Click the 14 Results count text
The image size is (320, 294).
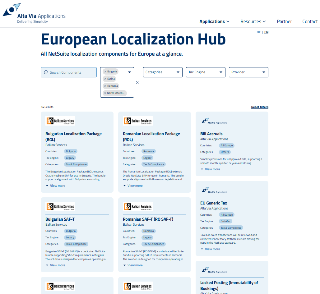click(47, 107)
